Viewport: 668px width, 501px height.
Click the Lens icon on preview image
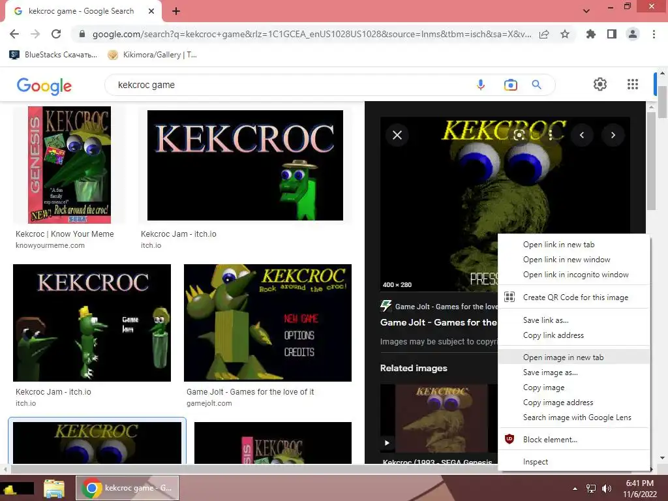pos(519,135)
